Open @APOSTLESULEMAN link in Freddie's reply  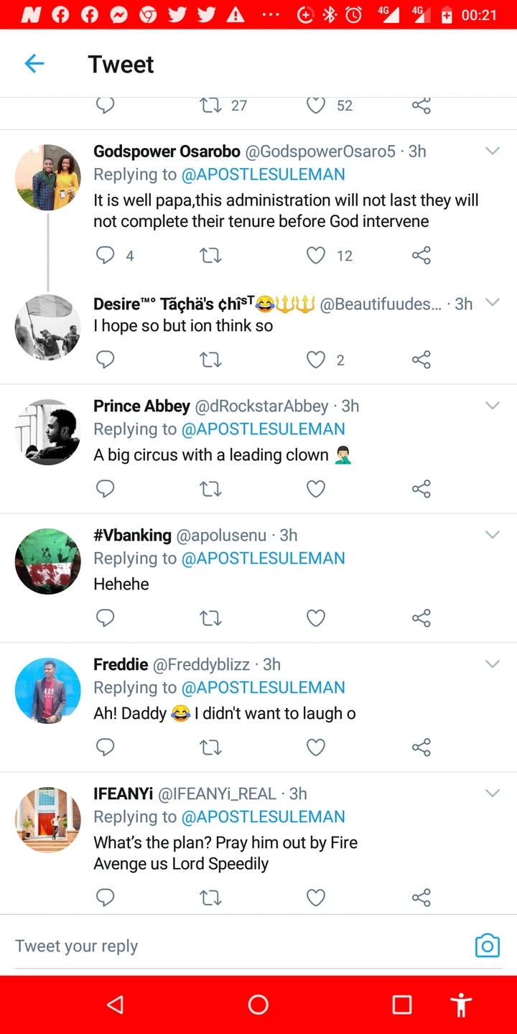tap(263, 687)
